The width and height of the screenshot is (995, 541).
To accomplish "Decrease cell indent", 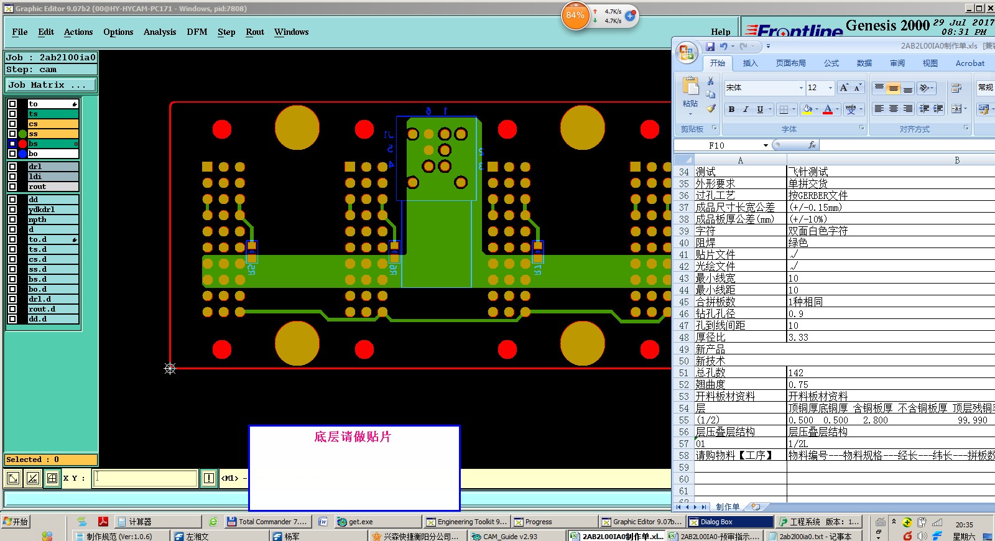I will coord(924,109).
